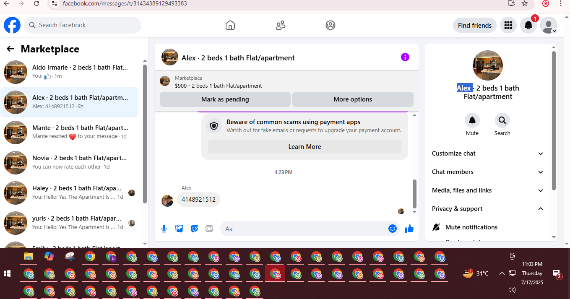Open the taskbar notification center

click(557, 274)
